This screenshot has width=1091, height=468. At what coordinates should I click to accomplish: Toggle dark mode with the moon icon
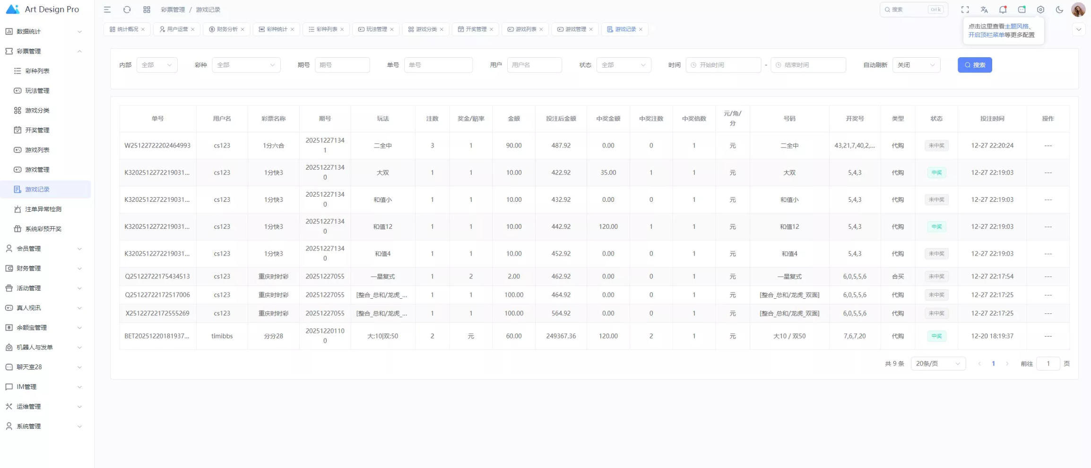(x=1059, y=9)
